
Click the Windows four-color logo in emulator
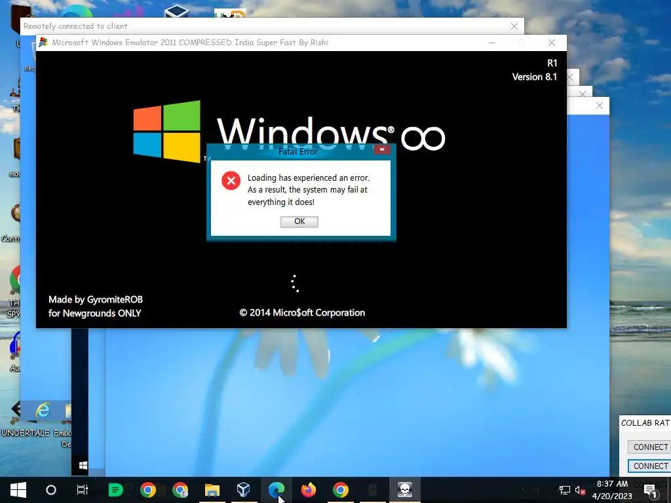click(167, 131)
